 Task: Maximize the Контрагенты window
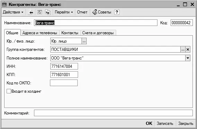(185, 4)
